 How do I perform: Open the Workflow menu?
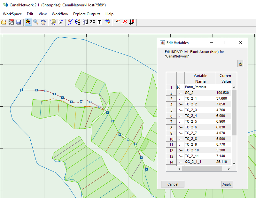(x=60, y=14)
